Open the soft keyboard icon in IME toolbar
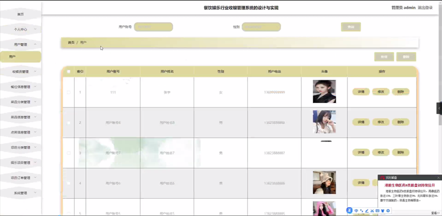The image size is (442, 216). pyautogui.click(x=378, y=211)
